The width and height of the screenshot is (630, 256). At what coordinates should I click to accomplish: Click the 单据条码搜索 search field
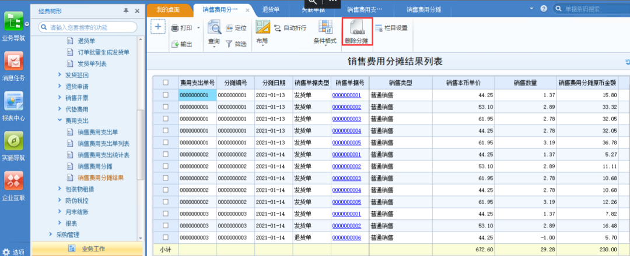(589, 9)
